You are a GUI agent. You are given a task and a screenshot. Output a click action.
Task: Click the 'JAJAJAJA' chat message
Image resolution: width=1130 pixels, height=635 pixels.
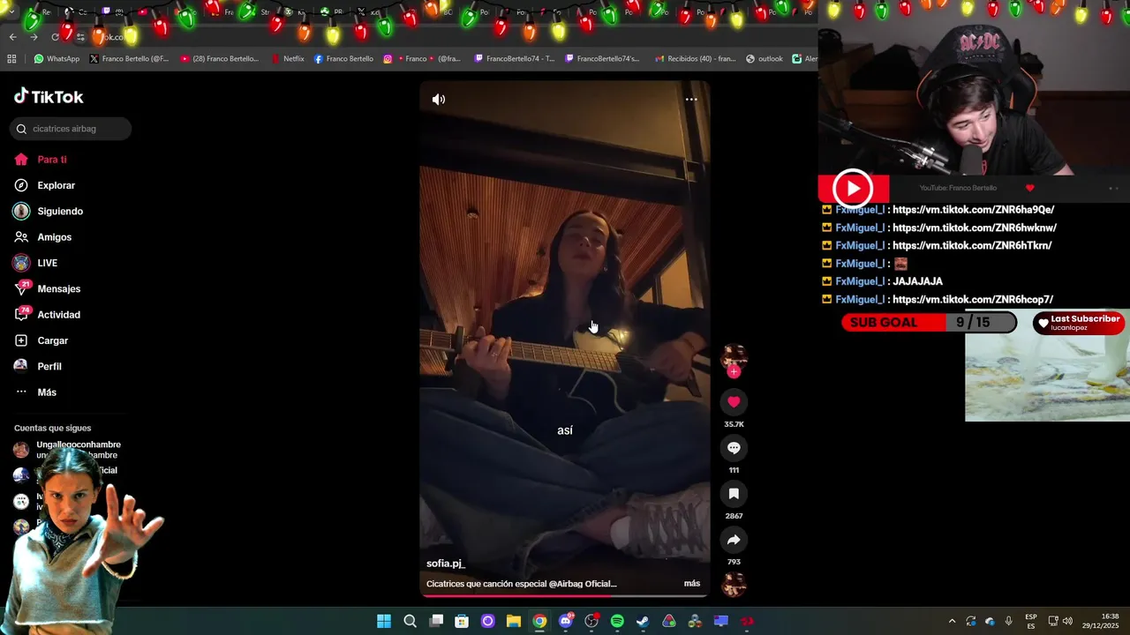click(917, 281)
